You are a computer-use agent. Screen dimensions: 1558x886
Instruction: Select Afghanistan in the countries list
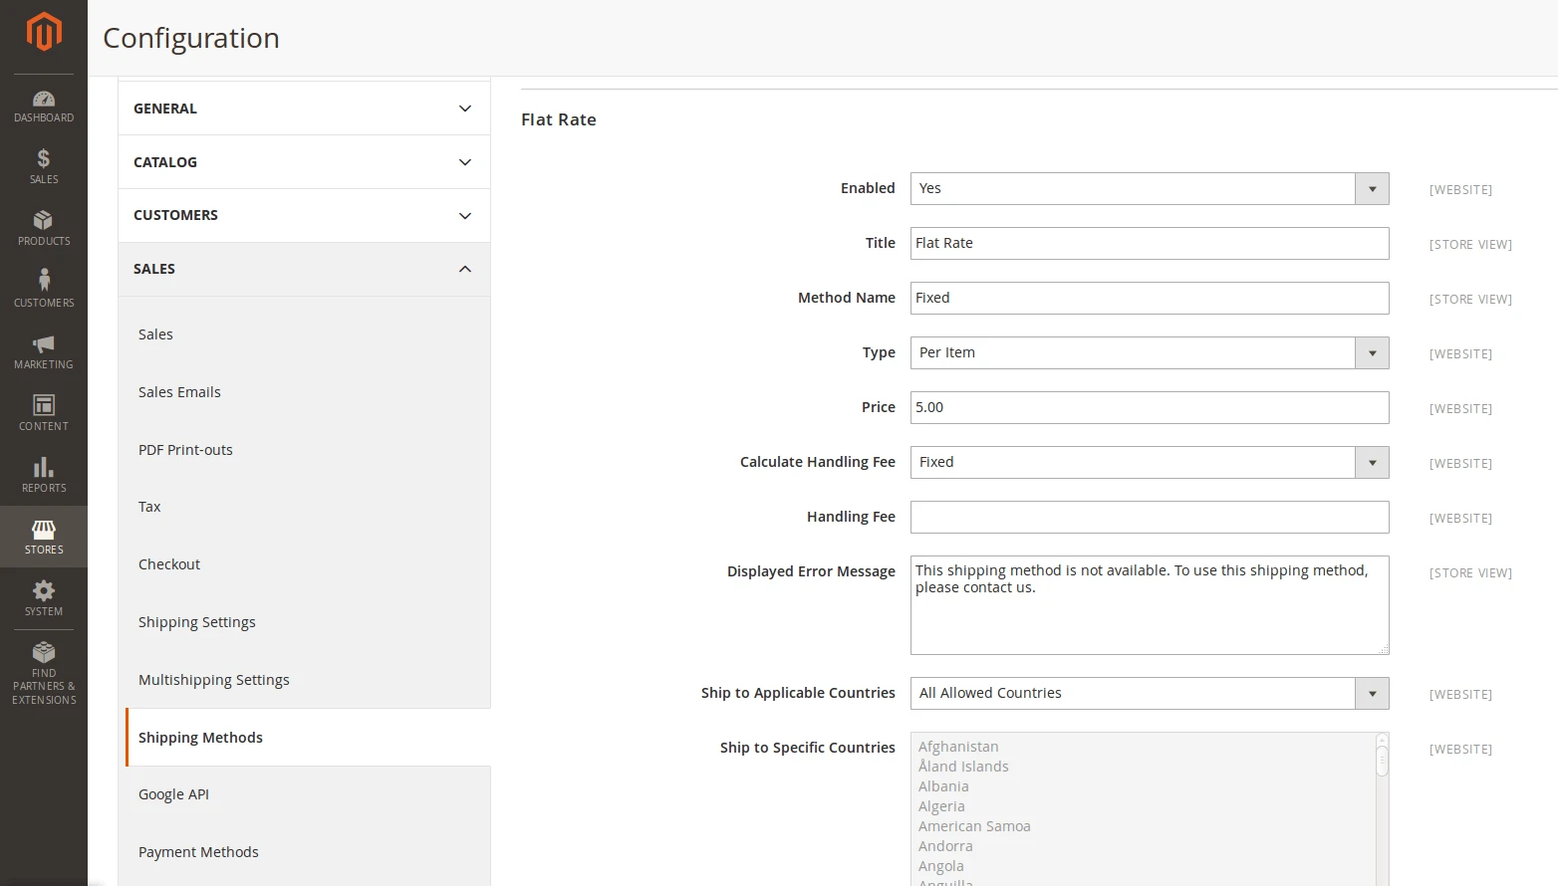pos(958,747)
